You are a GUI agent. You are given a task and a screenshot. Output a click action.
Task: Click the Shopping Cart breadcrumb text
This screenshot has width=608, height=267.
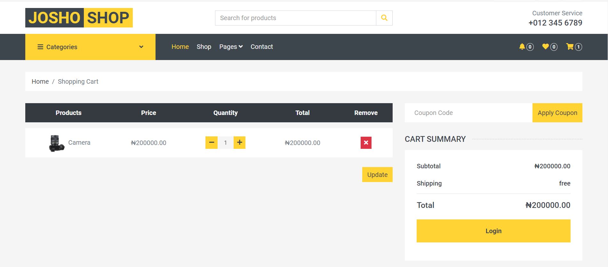pos(78,81)
